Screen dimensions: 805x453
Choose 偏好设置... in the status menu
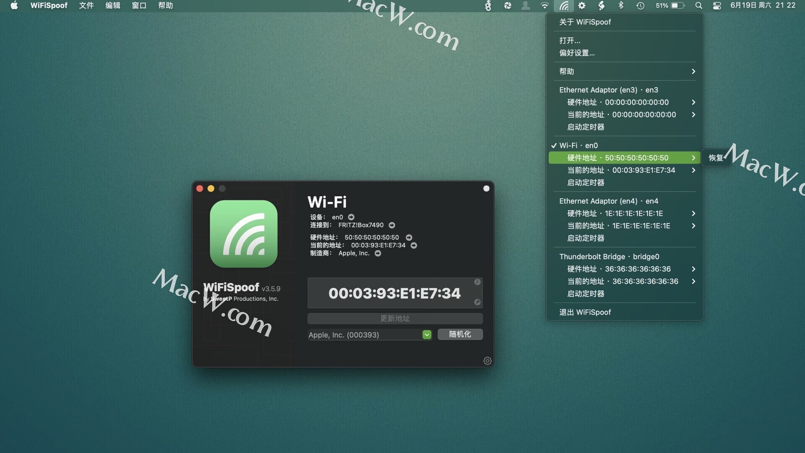[624, 53]
